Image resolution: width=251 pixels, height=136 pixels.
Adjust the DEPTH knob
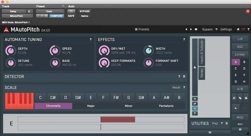[x=11, y=50]
